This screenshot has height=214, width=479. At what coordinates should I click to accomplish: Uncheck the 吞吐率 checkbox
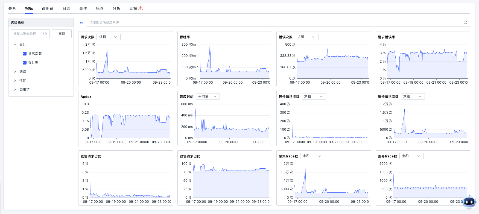(25, 63)
